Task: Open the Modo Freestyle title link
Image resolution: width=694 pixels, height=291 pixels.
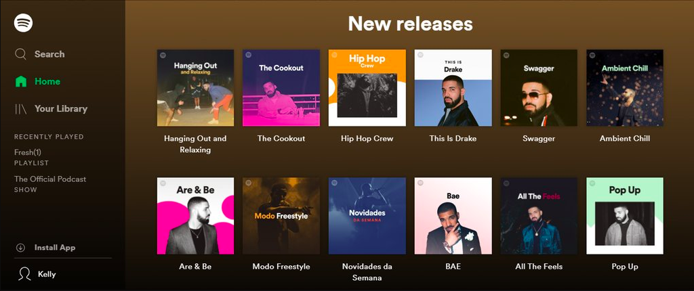Action: pos(281,267)
